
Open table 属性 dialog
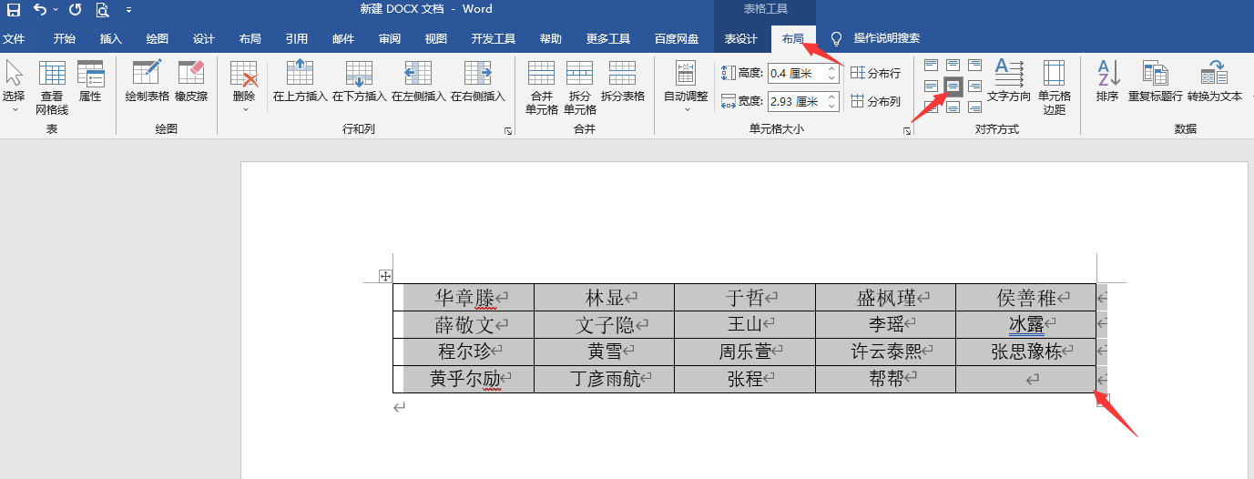coord(90,82)
